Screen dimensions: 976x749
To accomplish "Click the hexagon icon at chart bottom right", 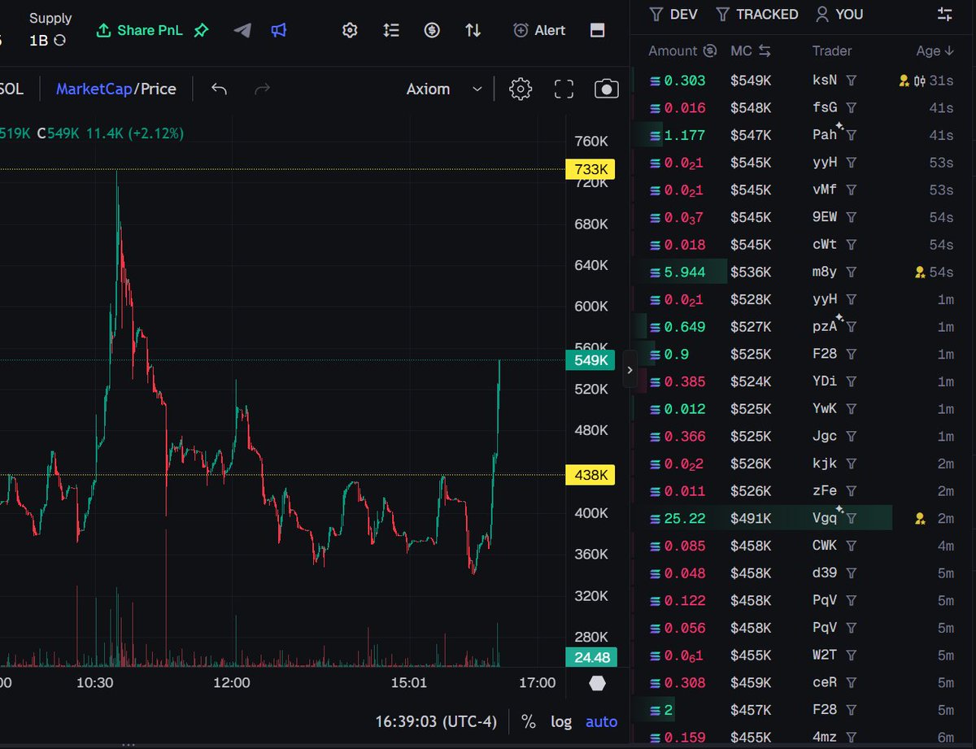I will click(598, 683).
